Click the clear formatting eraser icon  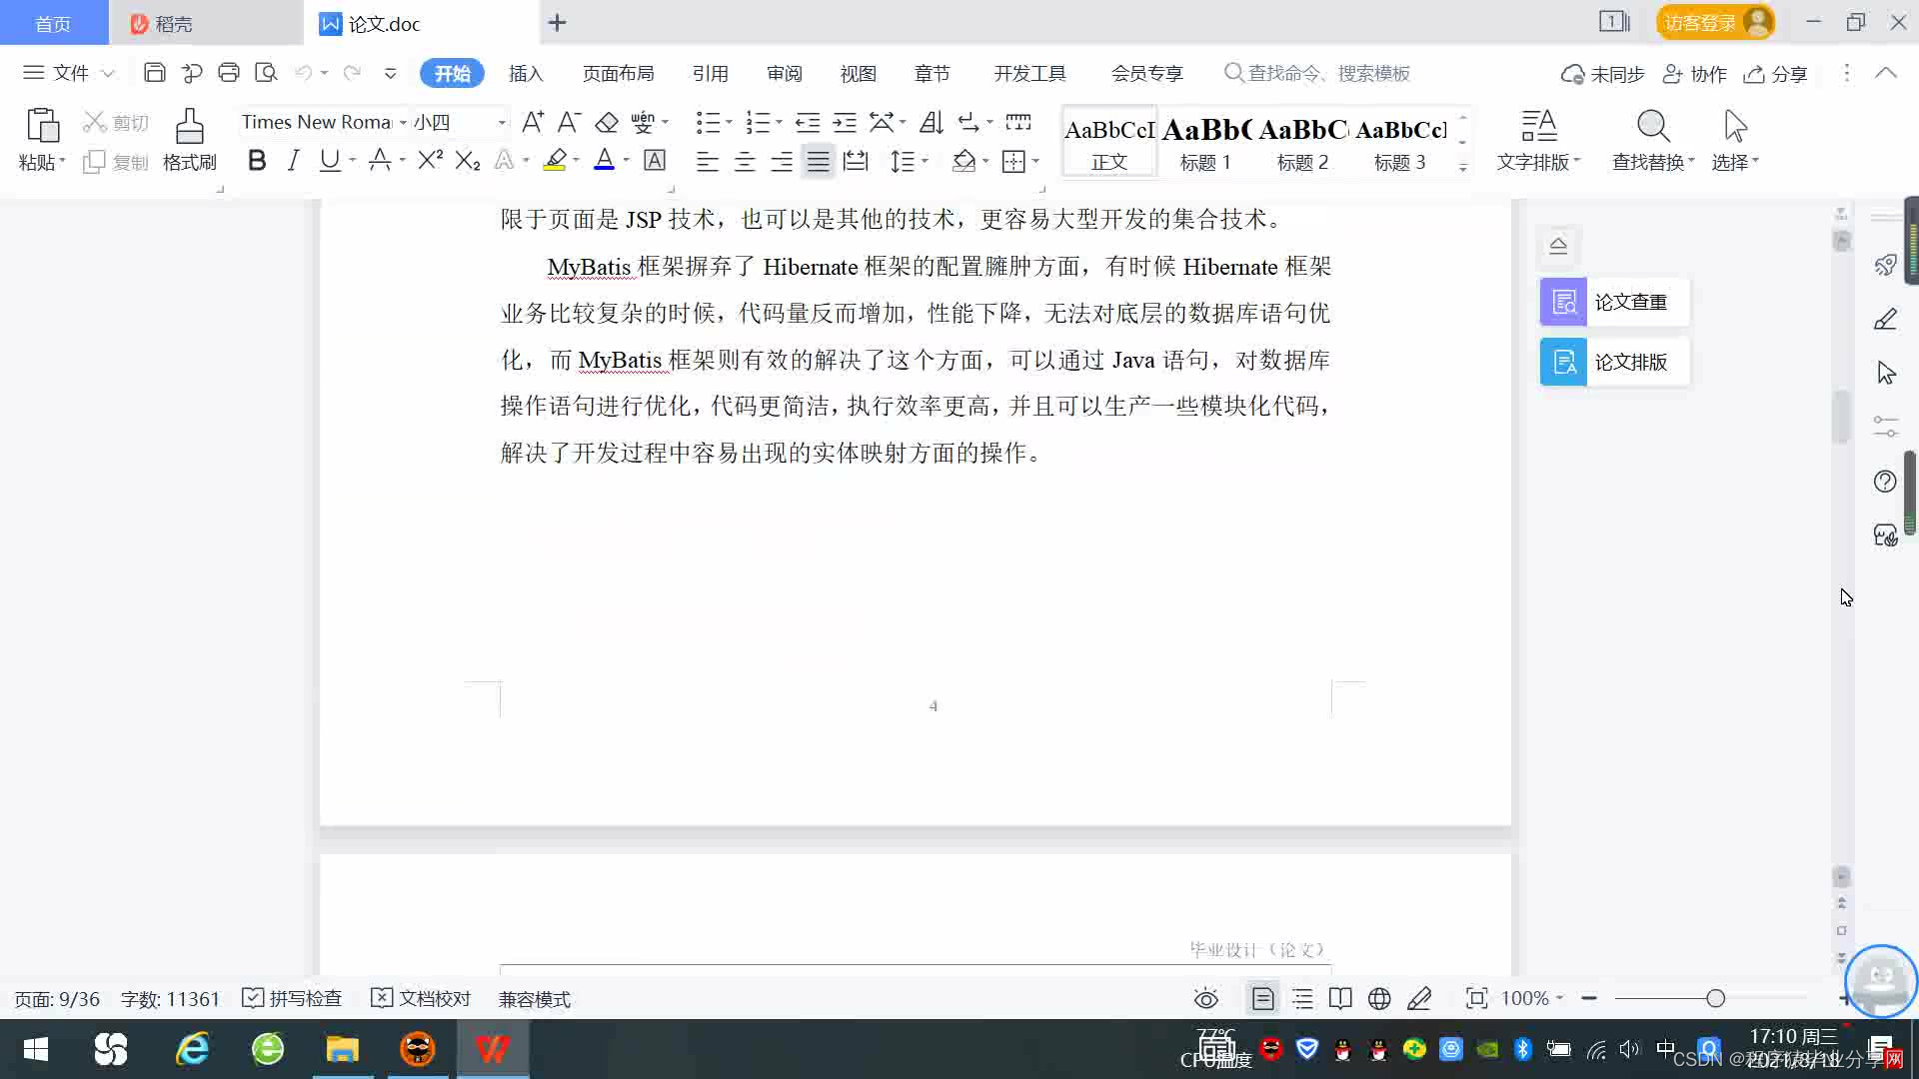point(607,122)
